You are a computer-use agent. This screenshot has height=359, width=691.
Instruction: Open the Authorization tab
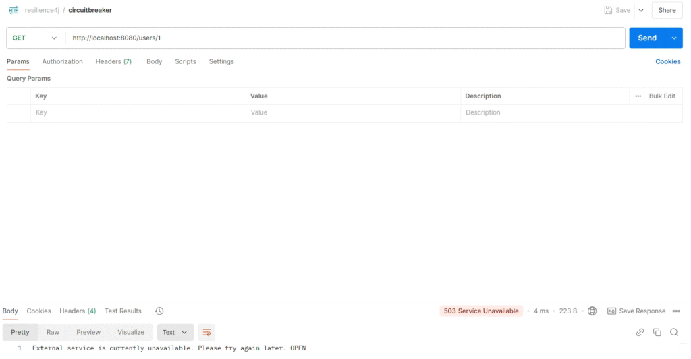(x=63, y=61)
